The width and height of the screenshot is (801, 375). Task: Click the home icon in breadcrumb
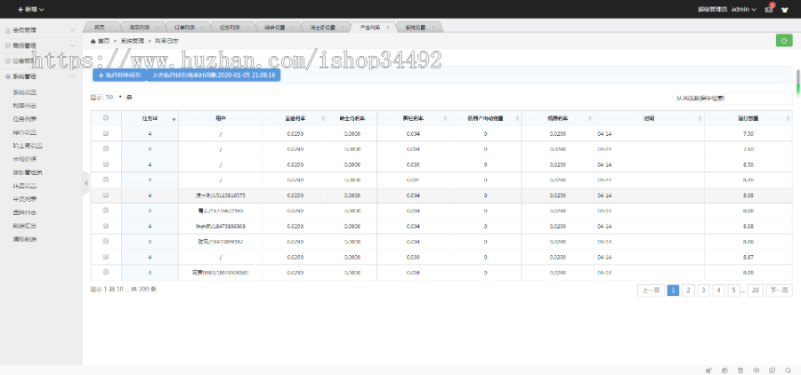click(94, 41)
